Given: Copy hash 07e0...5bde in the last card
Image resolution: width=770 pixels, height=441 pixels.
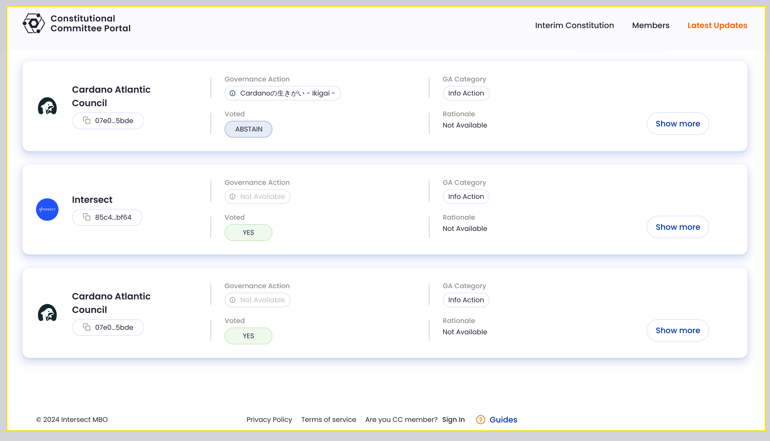Looking at the screenshot, I should 87,328.
